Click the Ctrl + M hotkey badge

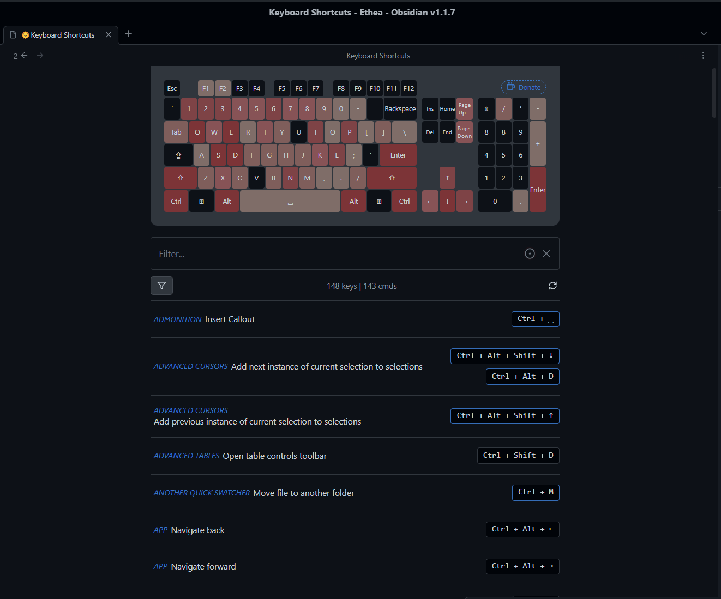point(536,492)
